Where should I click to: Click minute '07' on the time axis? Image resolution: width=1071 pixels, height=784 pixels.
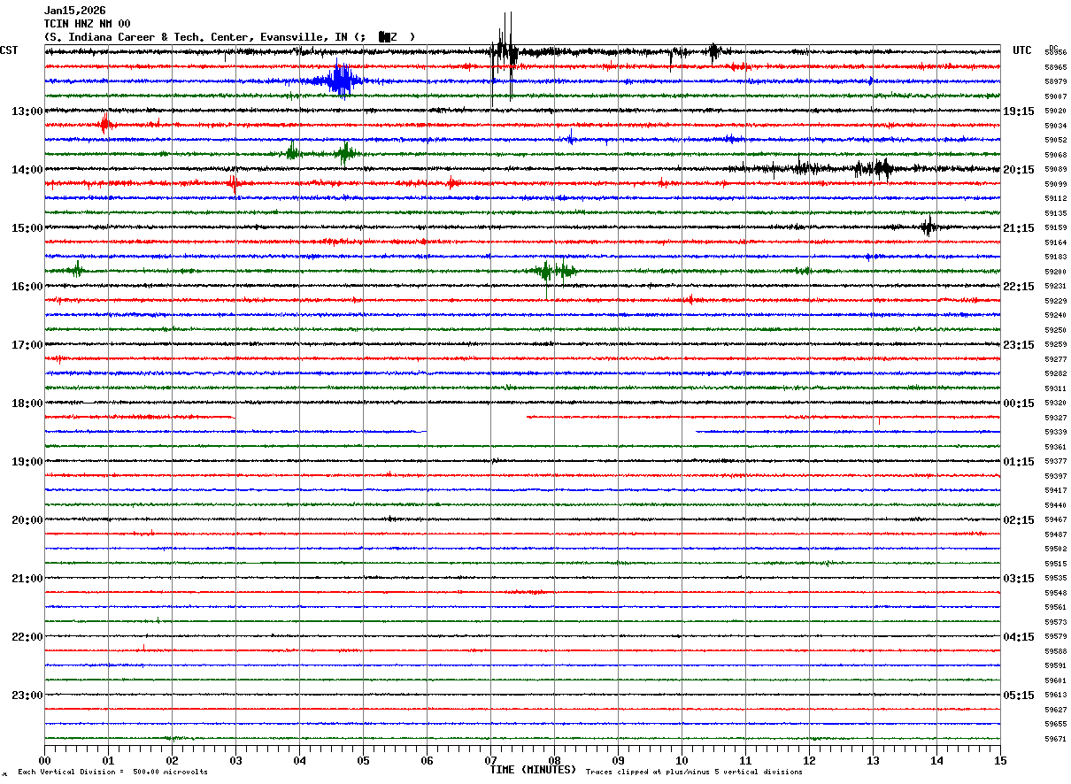(x=490, y=760)
